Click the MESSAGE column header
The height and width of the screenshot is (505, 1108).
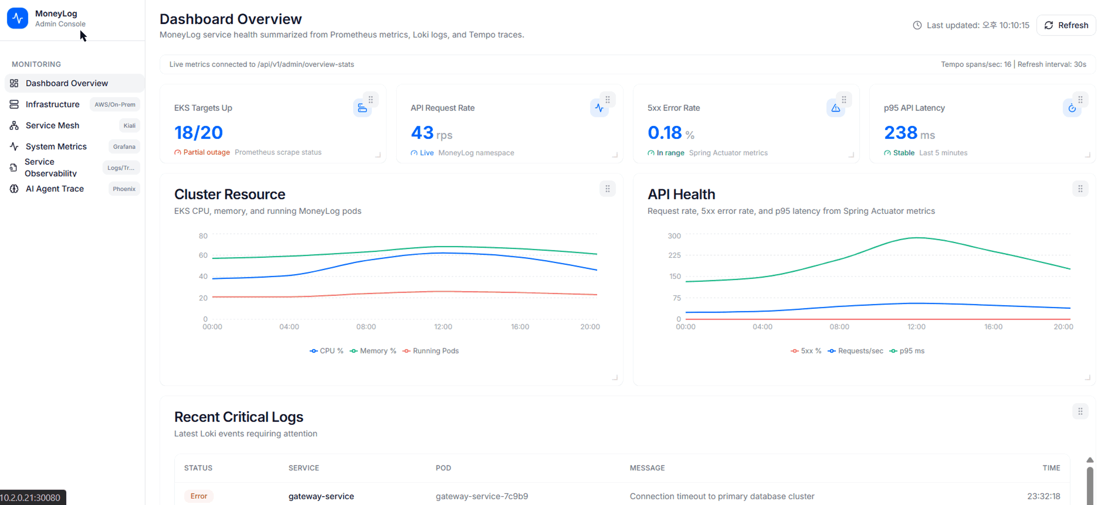click(647, 468)
